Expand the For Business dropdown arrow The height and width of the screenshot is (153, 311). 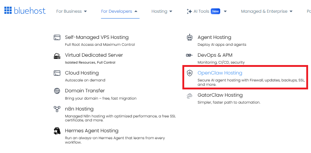tap(85, 12)
